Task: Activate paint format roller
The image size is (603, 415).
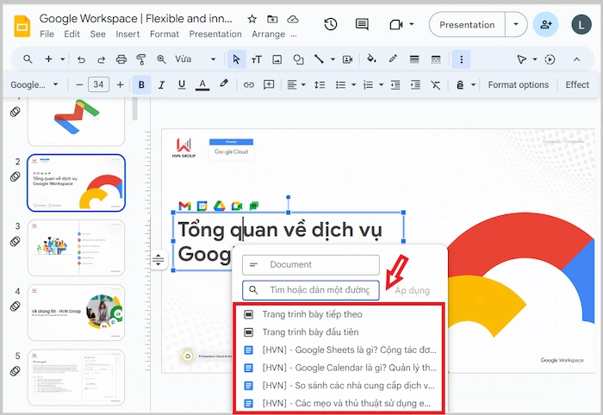Action: click(141, 59)
